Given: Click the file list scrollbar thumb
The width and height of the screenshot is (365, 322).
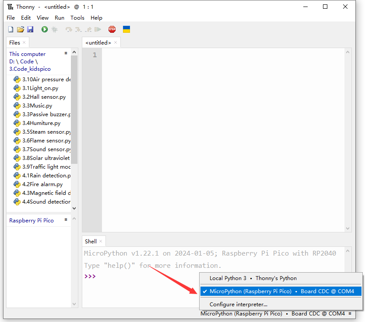Looking at the screenshot, I should (x=74, y=110).
